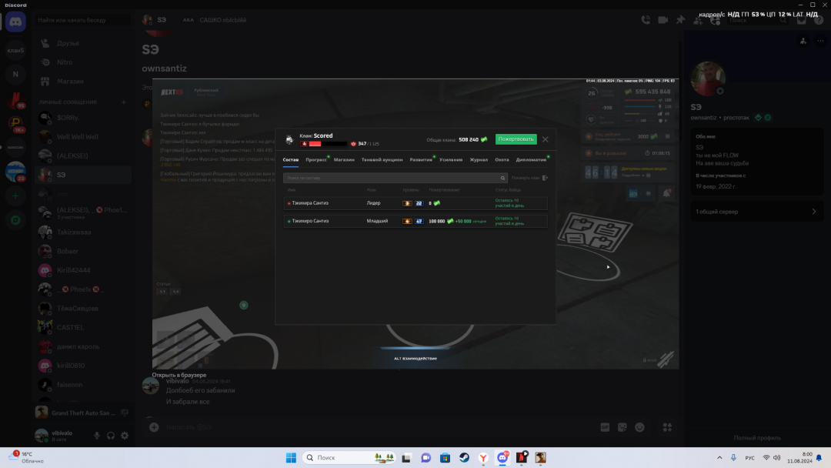Open chat with Kirill42444
The image size is (831, 468).
pos(82,270)
